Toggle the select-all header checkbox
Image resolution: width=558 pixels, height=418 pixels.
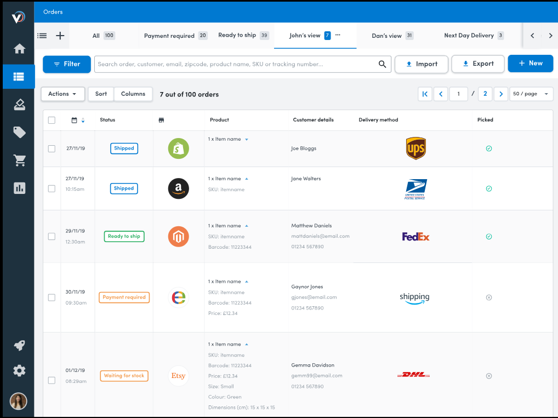[52, 120]
